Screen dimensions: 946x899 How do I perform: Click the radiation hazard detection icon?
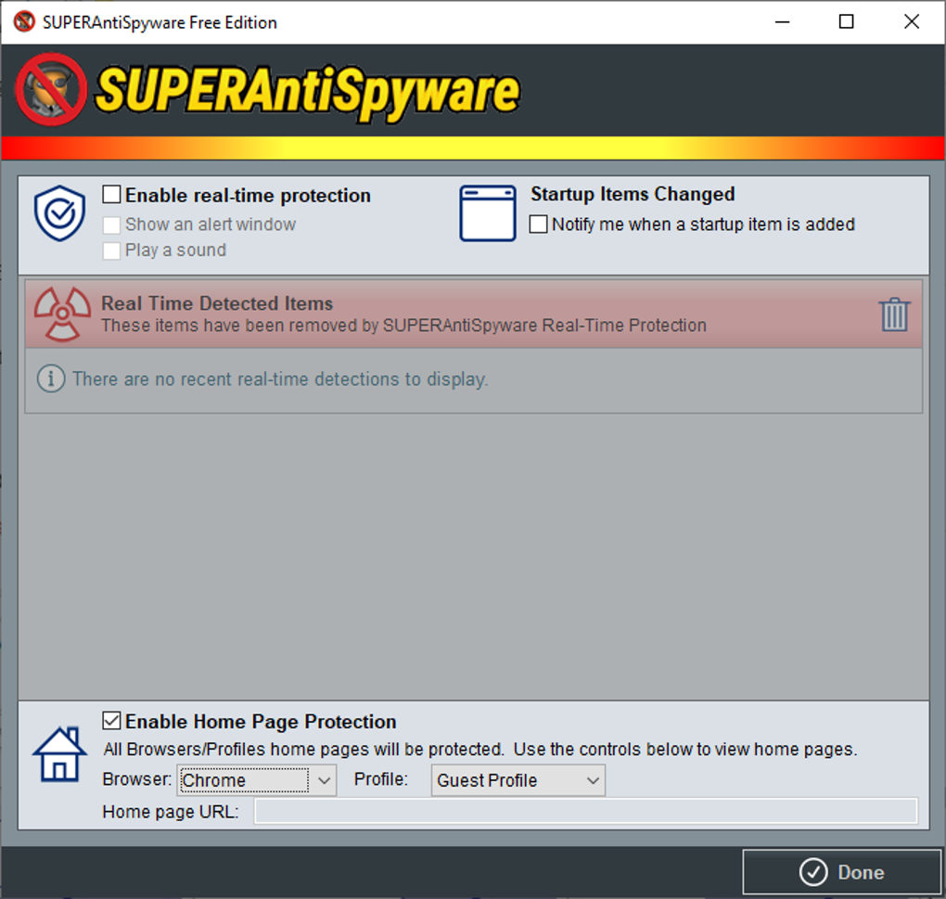tap(62, 314)
